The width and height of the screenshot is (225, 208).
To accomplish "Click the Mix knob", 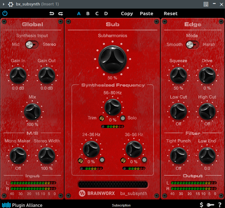I will click(x=32, y=112).
